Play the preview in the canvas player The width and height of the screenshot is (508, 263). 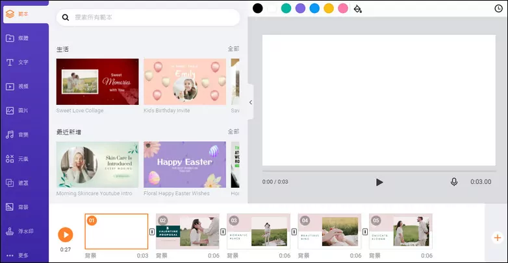379,182
